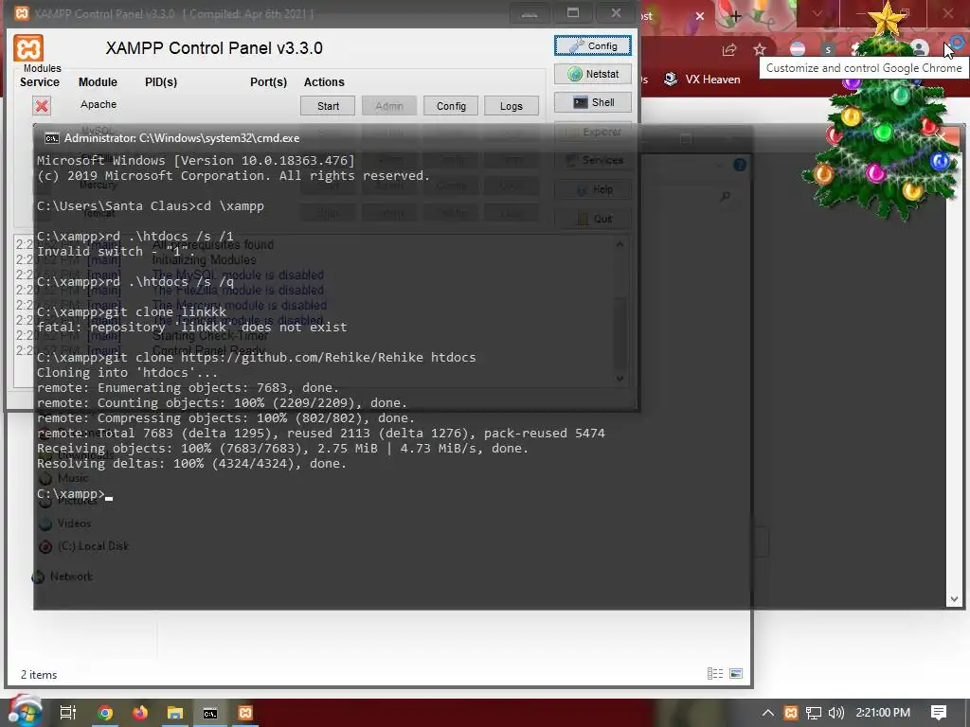Open File Explorer from the taskbar
The image size is (970, 727).
[175, 713]
